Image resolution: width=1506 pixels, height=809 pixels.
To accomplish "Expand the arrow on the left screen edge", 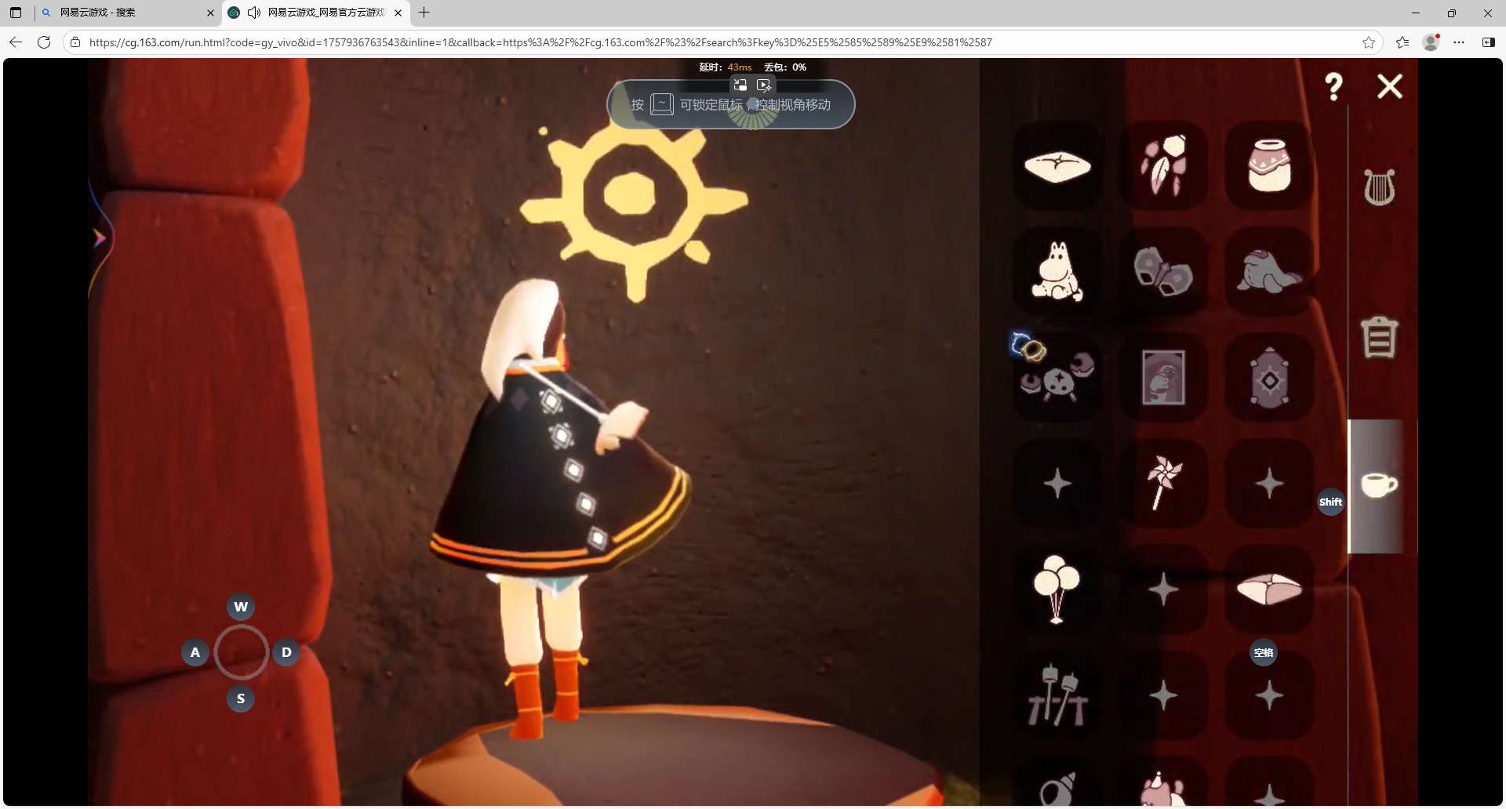I will coord(100,238).
